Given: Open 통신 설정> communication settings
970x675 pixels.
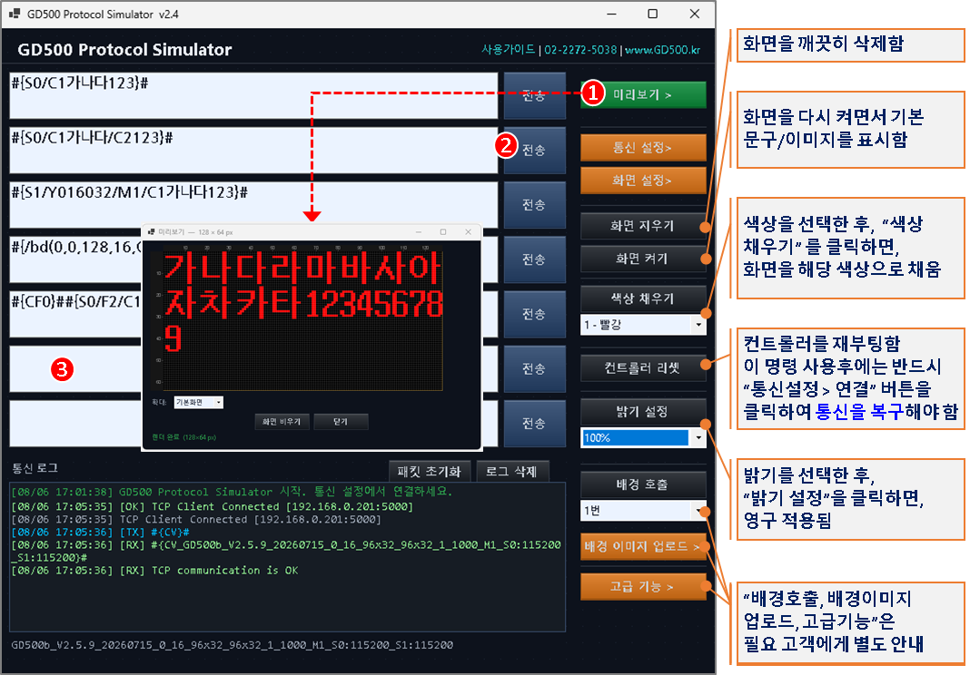Looking at the screenshot, I should click(x=643, y=147).
